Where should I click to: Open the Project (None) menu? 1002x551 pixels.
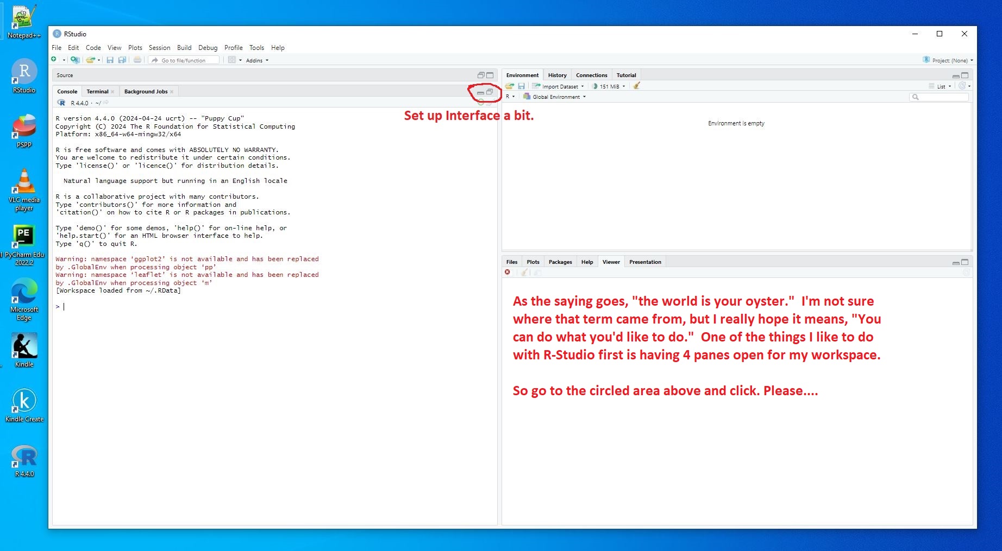point(949,60)
